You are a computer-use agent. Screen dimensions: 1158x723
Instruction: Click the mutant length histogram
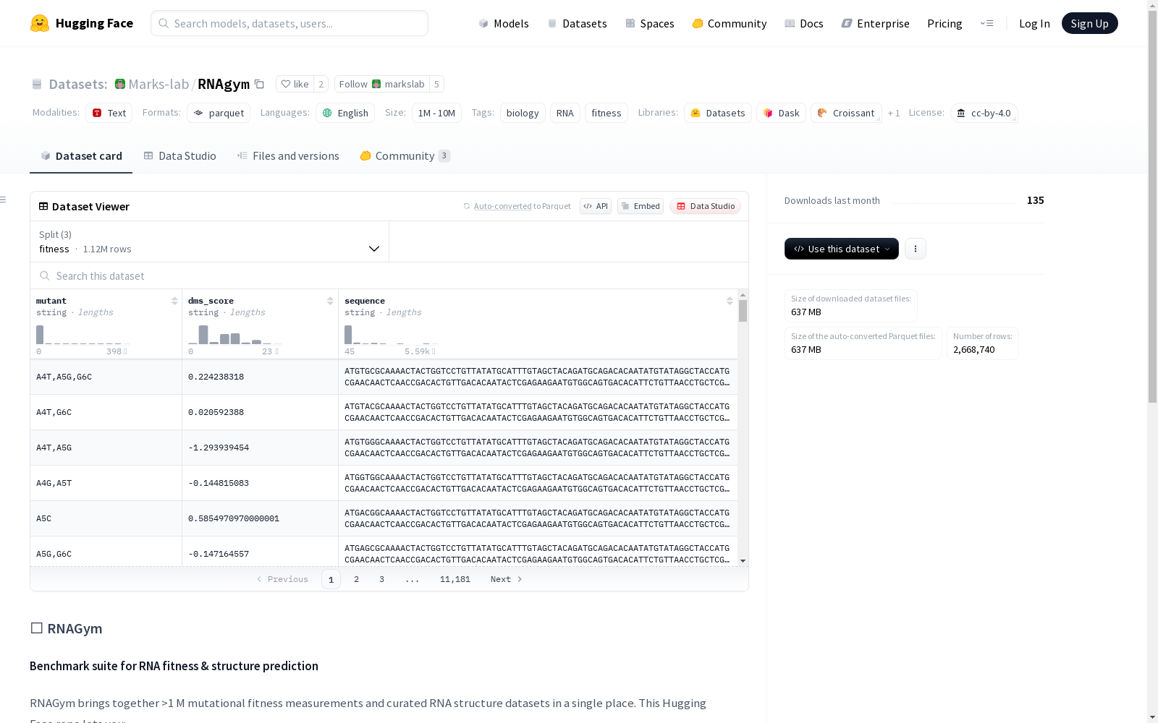[83, 334]
